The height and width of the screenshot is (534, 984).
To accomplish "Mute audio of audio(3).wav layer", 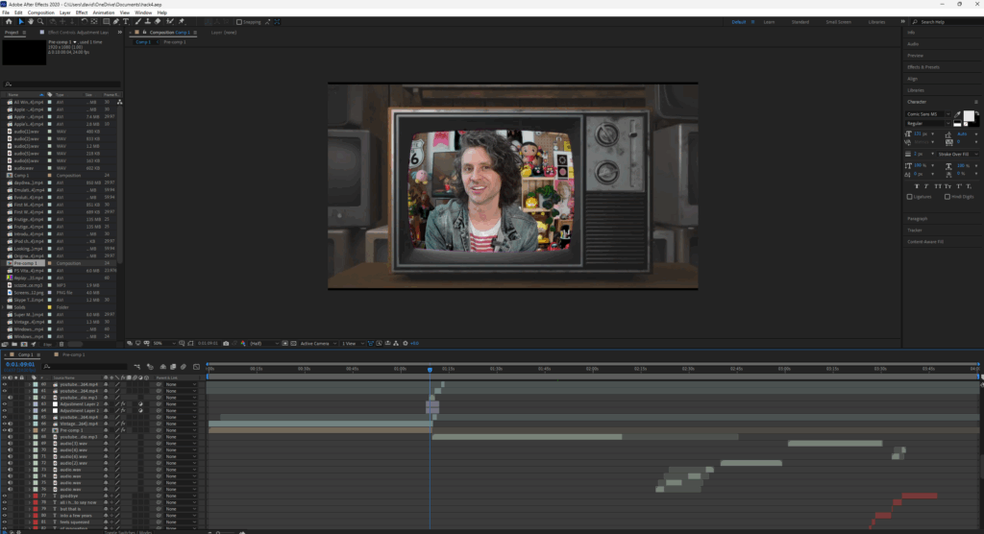I will [x=10, y=443].
